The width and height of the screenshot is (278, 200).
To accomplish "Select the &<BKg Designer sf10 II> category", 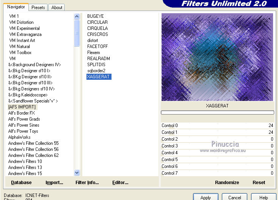I will point(30,77).
